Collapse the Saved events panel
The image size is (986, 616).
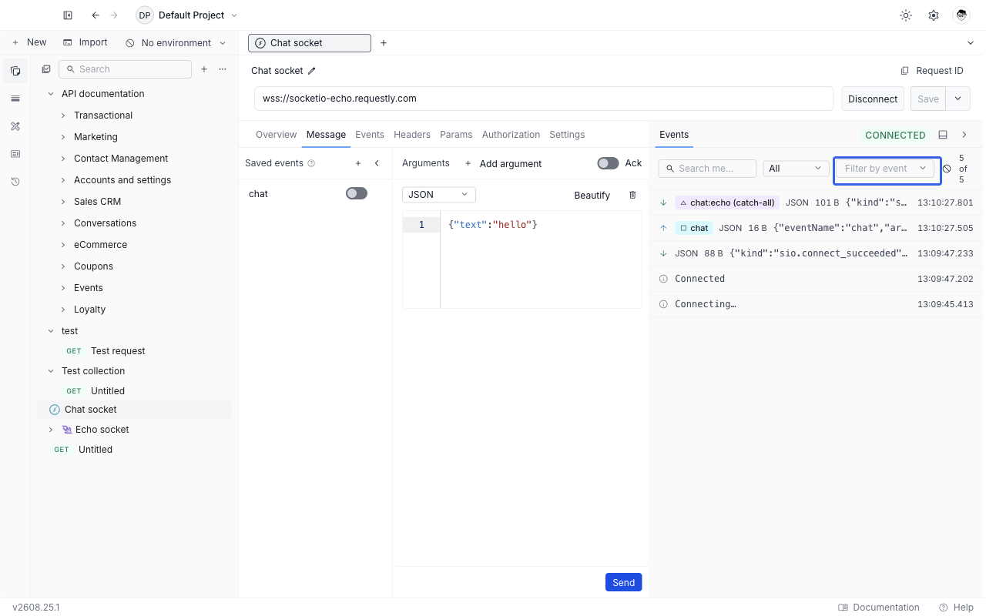point(377,163)
